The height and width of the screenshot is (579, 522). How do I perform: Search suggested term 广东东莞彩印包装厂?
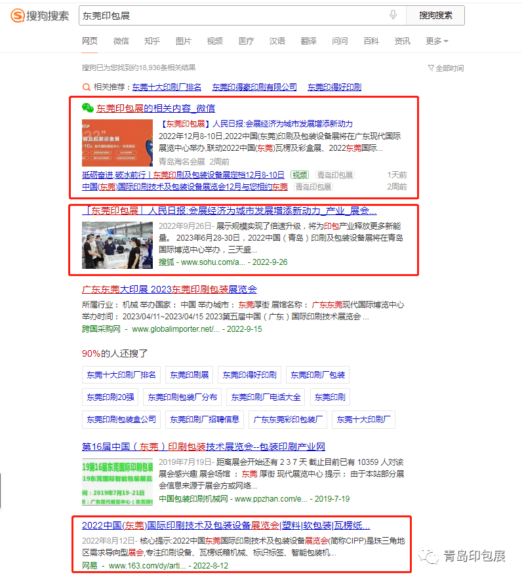tap(288, 420)
